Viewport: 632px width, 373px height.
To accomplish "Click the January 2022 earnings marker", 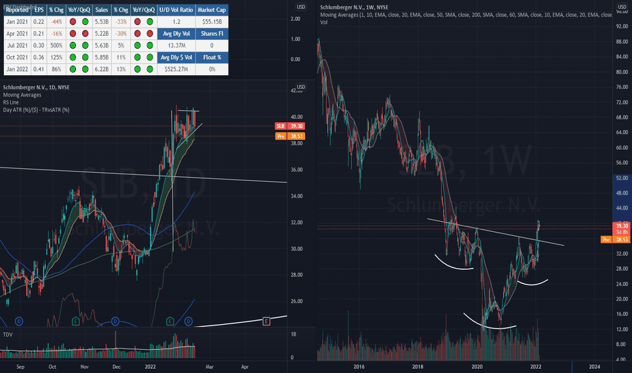I will (x=170, y=321).
